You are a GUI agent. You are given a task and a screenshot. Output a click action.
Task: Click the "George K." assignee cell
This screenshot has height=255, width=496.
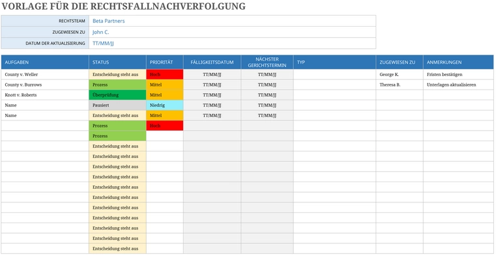pyautogui.click(x=400, y=74)
